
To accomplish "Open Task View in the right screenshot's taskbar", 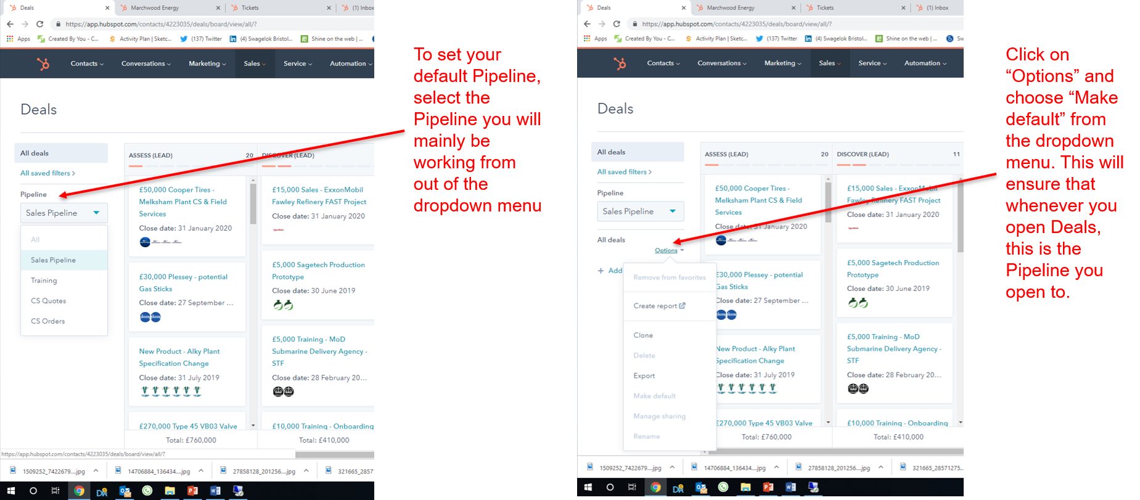I will pos(632,487).
